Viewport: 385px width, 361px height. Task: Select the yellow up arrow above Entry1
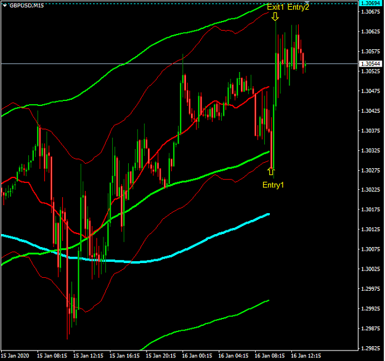tap(271, 171)
